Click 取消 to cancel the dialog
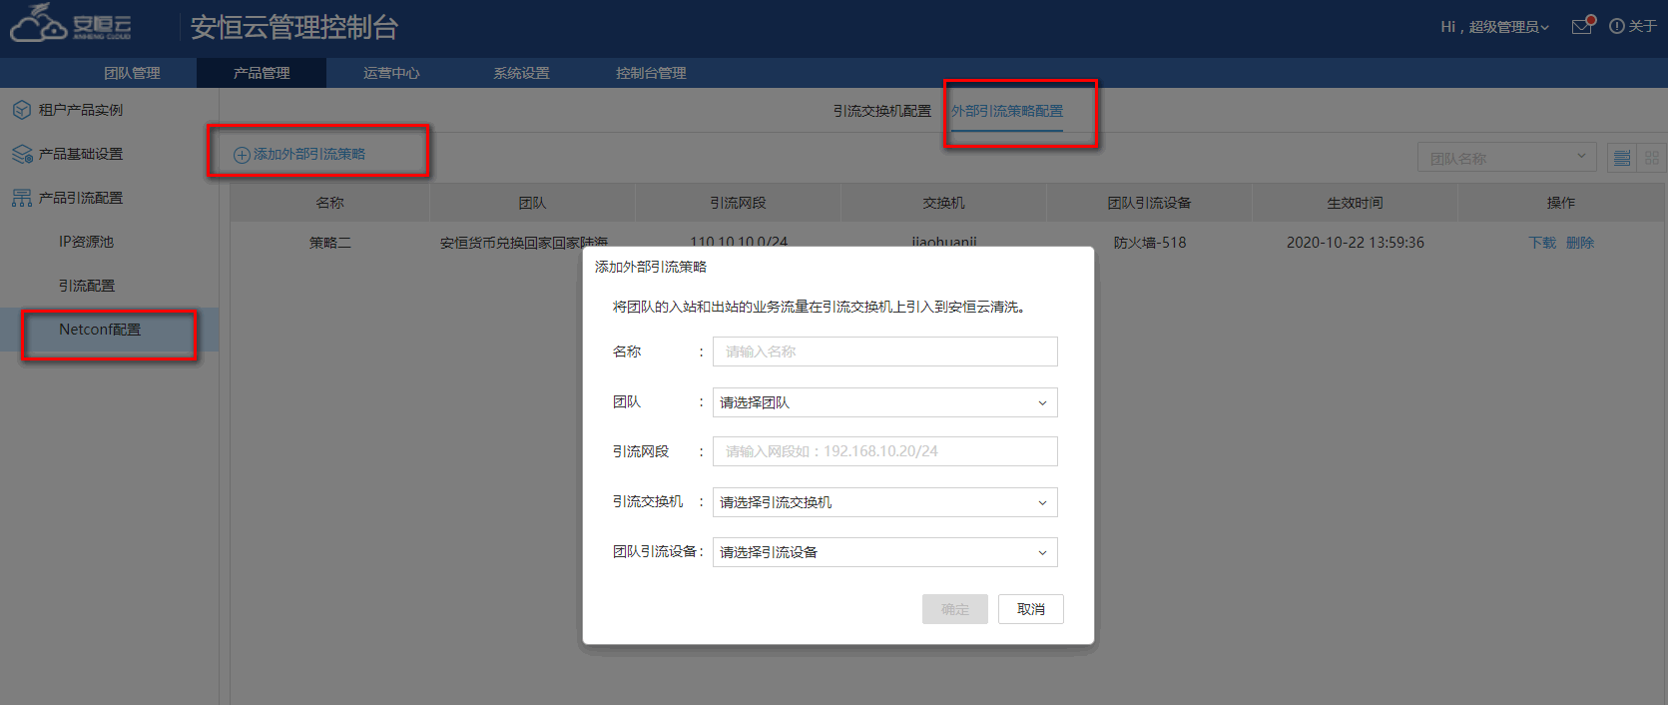 pos(1031,609)
